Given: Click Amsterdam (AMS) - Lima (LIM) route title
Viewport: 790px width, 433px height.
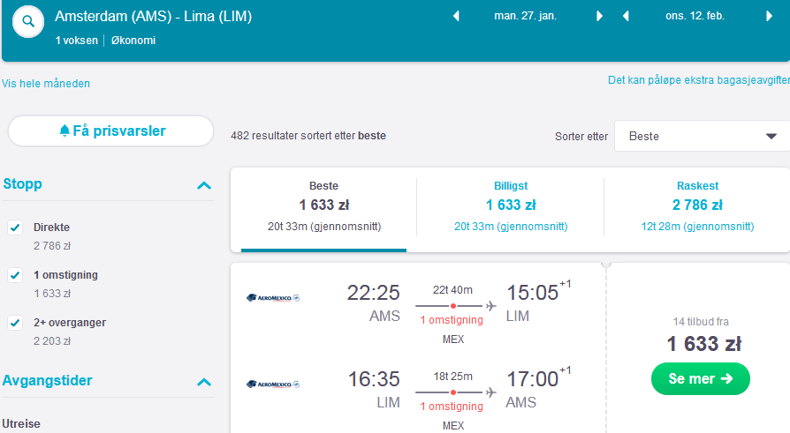Looking at the screenshot, I should point(153,17).
